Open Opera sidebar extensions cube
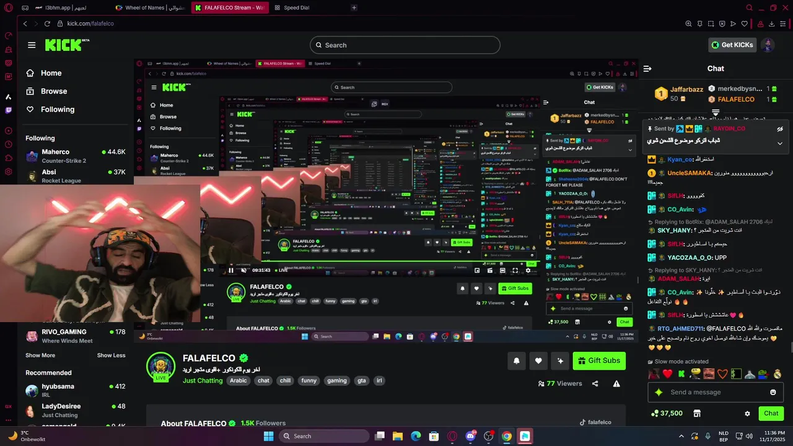Viewport: 793px width, 446px height. coord(9,158)
